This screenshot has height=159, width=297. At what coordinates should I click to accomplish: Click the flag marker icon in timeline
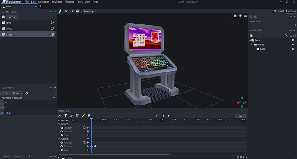[x=89, y=115]
